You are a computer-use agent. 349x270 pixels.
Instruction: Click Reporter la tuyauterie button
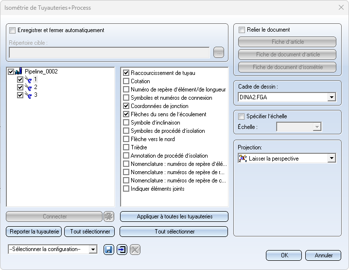click(34, 232)
